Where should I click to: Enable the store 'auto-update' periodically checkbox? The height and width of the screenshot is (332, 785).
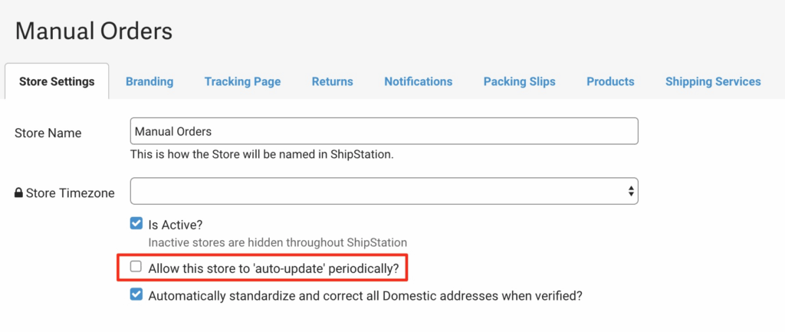(x=136, y=267)
